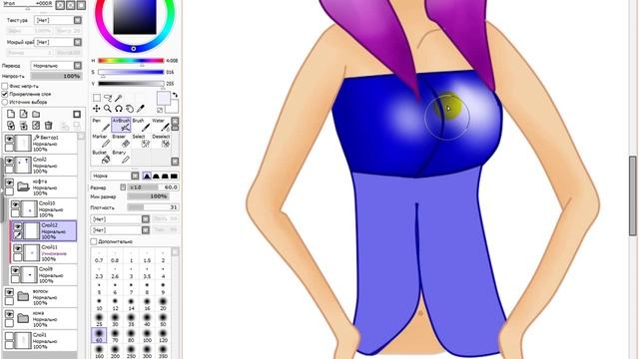Pick brush size preset 35
This screenshot has height=359, width=639.
tap(131, 319)
